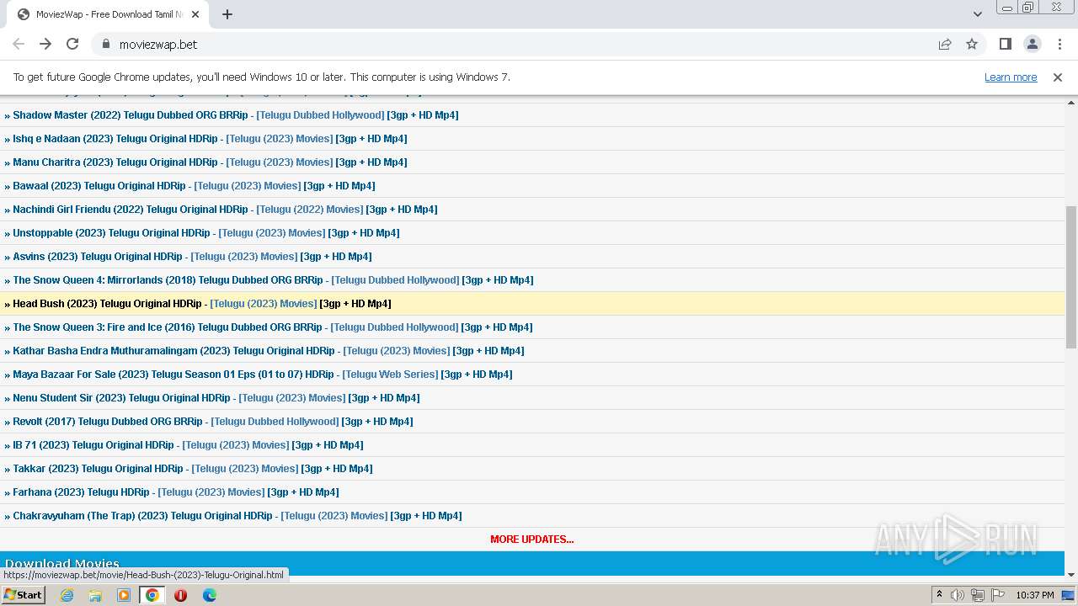This screenshot has height=606, width=1078.
Task: Open Unstoppable (2023) Telugu Original HDRip
Action: click(x=111, y=233)
